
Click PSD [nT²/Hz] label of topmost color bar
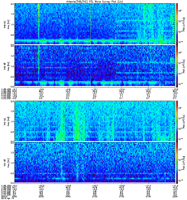[x=184, y=24]
